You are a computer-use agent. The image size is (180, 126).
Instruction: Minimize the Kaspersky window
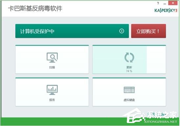[x=165, y=4]
